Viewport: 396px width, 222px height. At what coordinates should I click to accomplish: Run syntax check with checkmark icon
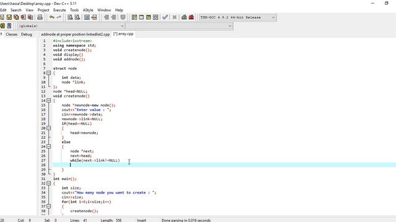point(165,17)
